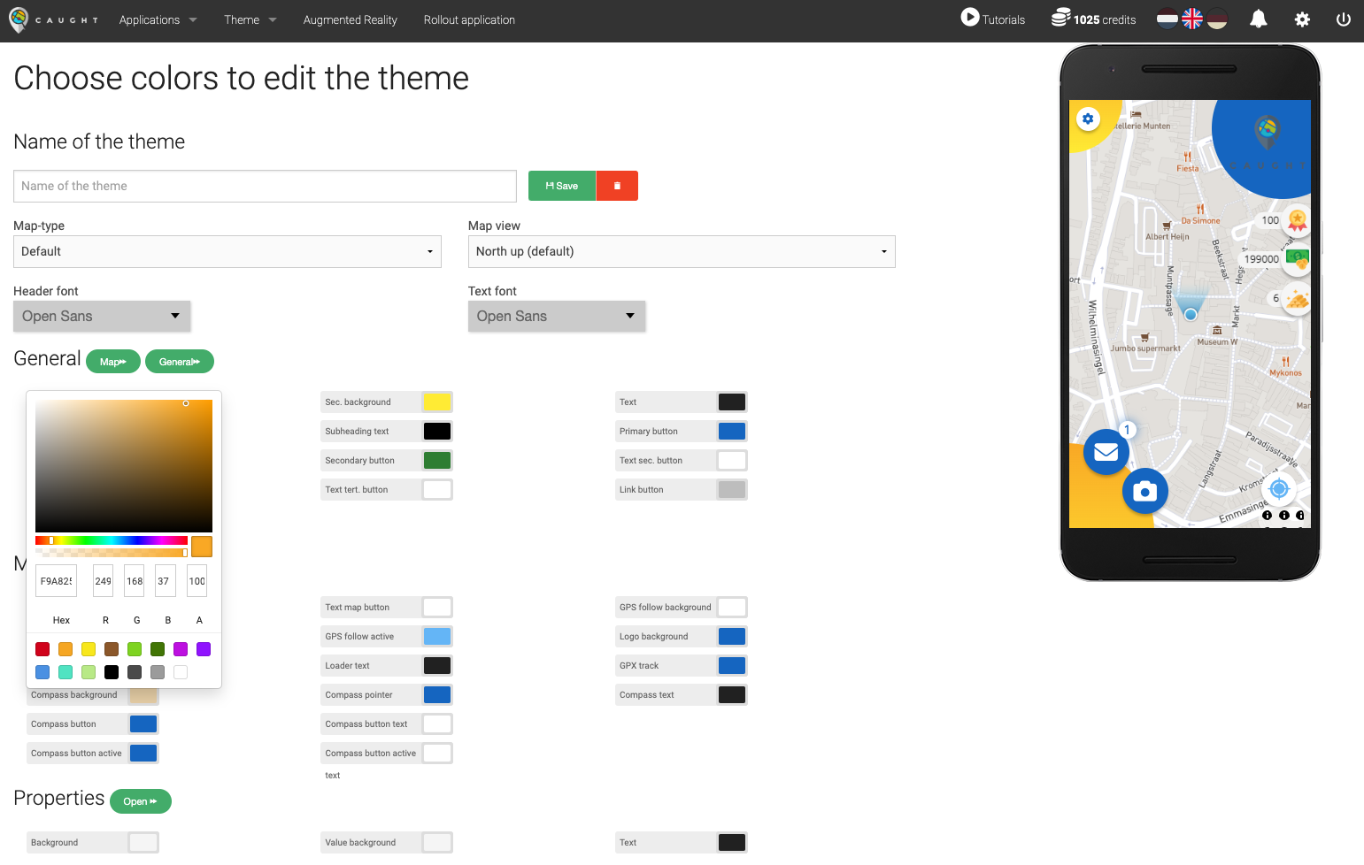This screenshot has height=865, width=1364.
Task: Open the settings gear in the top bar
Action: click(1302, 19)
